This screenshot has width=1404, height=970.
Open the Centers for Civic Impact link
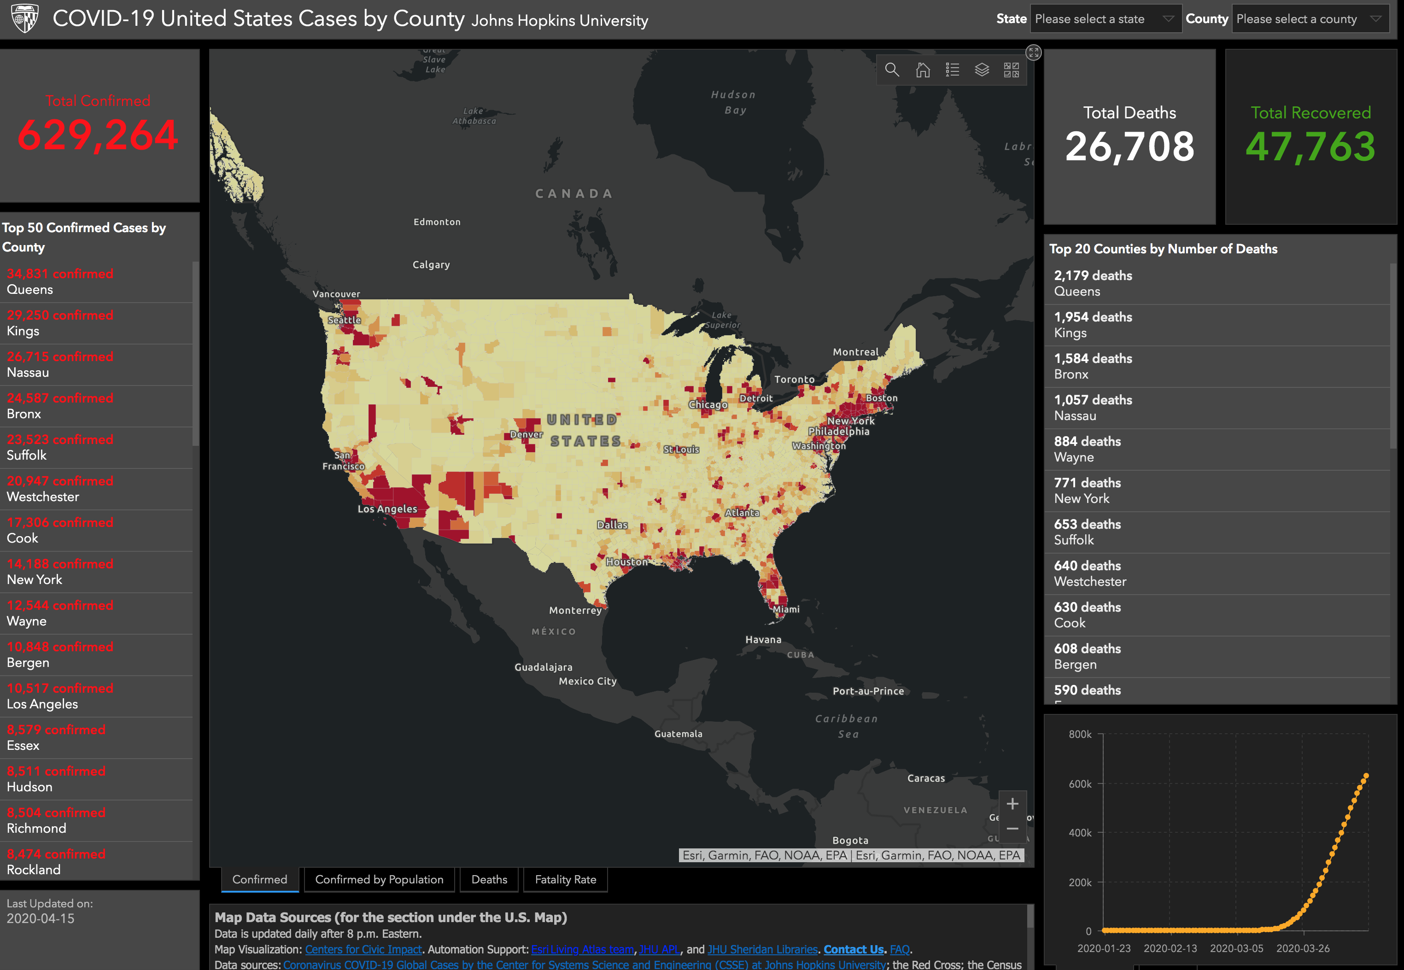click(363, 949)
